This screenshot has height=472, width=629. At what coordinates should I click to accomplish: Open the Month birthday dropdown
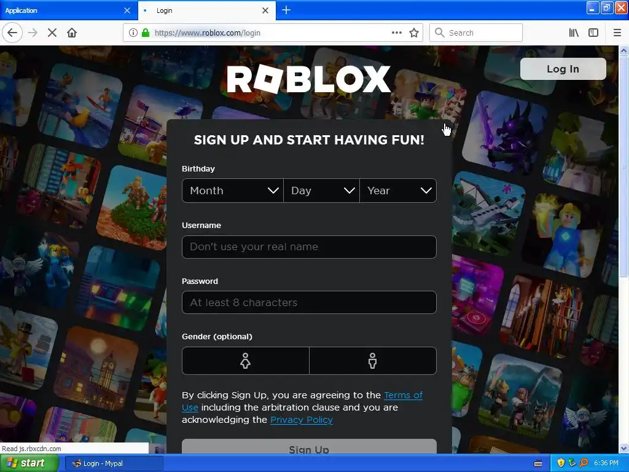(x=233, y=191)
